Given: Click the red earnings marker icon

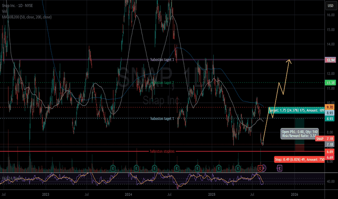Looking at the screenshot, I should pos(260,168).
